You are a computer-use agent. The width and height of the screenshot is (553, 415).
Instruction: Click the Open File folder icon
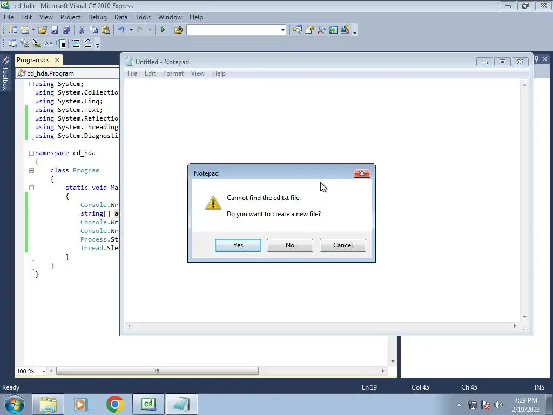point(43,30)
